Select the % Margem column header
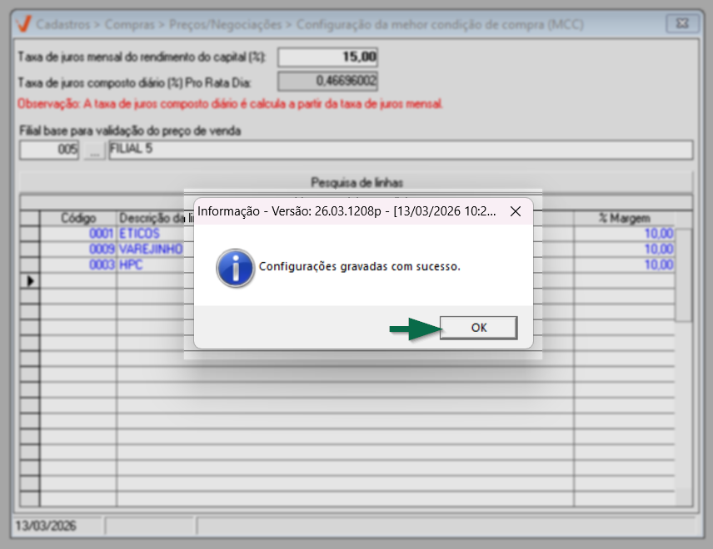Image resolution: width=713 pixels, height=549 pixels. coord(625,218)
